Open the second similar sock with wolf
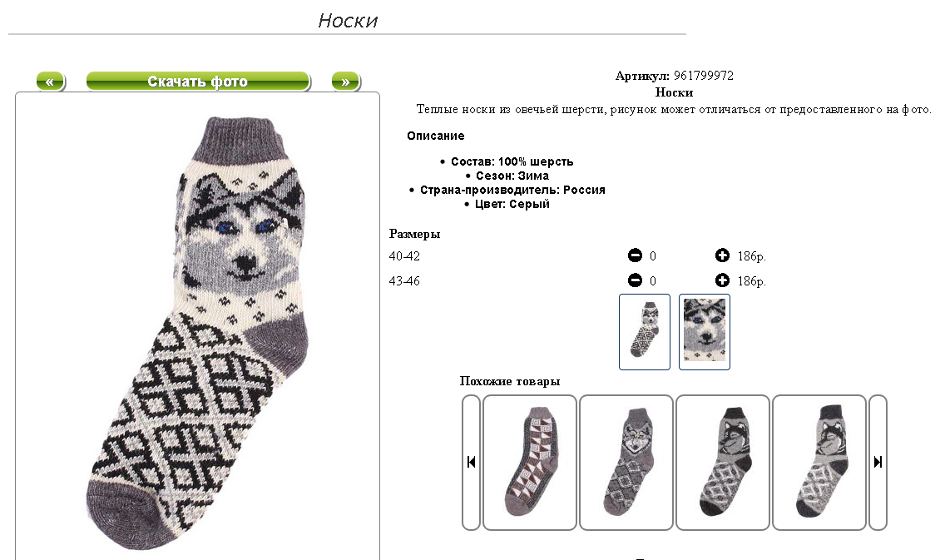 [626, 463]
